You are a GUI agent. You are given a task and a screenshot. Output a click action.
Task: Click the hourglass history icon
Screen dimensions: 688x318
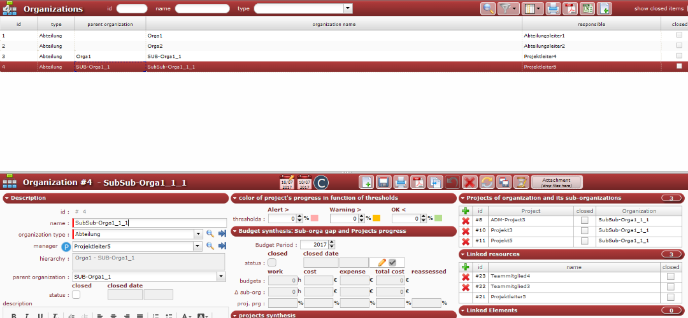[521, 183]
